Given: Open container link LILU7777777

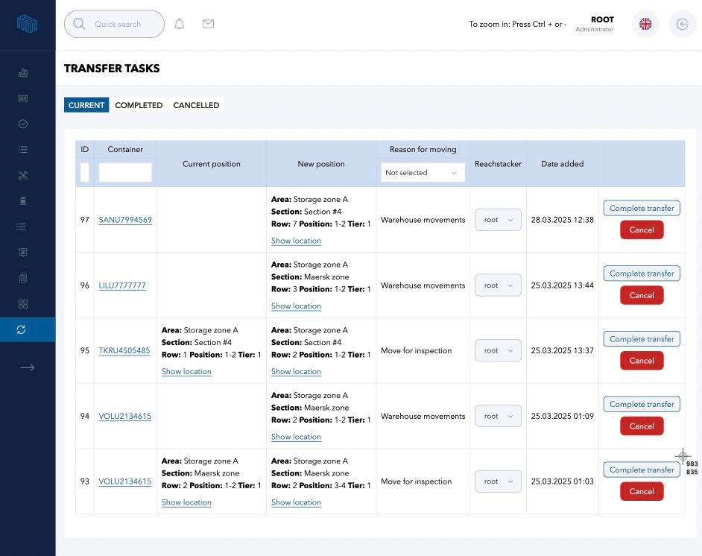Looking at the screenshot, I should coord(122,285).
